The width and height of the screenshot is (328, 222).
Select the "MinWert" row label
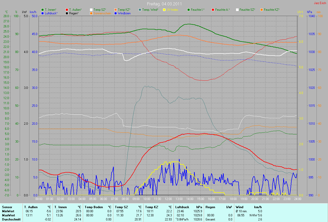[8, 211]
